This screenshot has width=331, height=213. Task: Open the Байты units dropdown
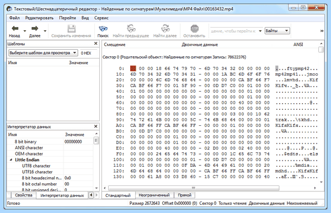tap(277, 31)
